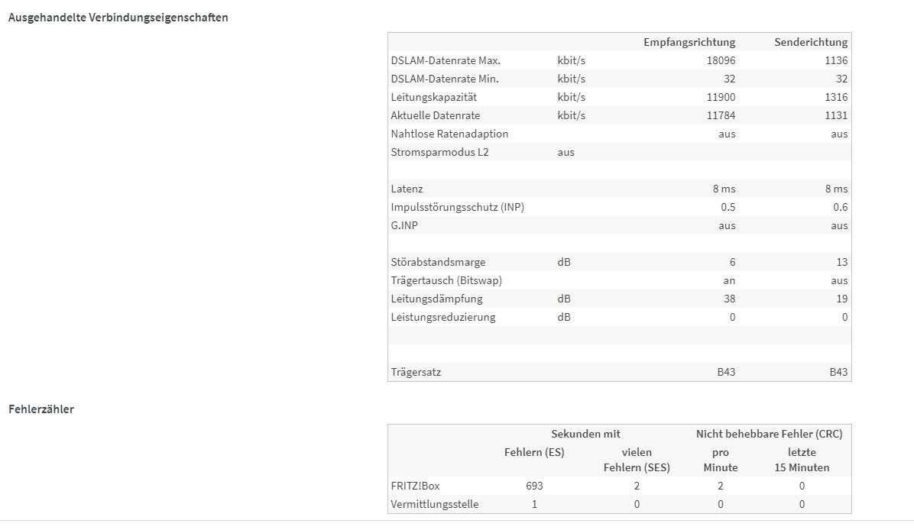Click the Stromsparmodus L2 row label

[439, 152]
